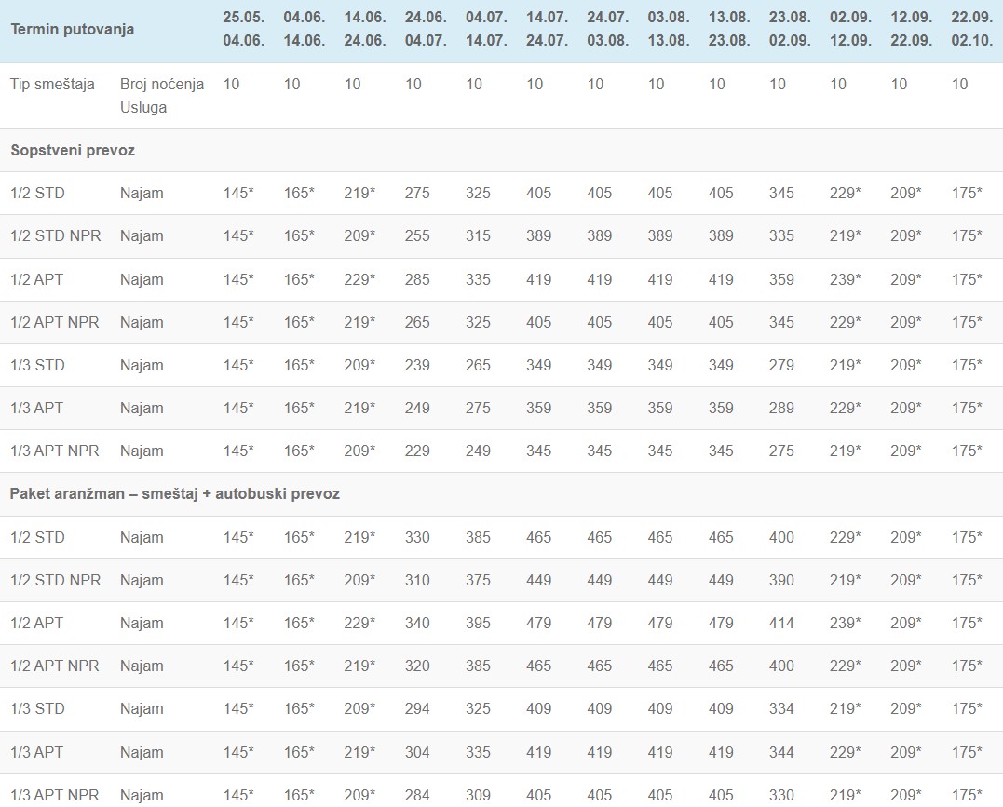
Task: Click the 14.07.–24.07. date column header
Action: coord(546,29)
